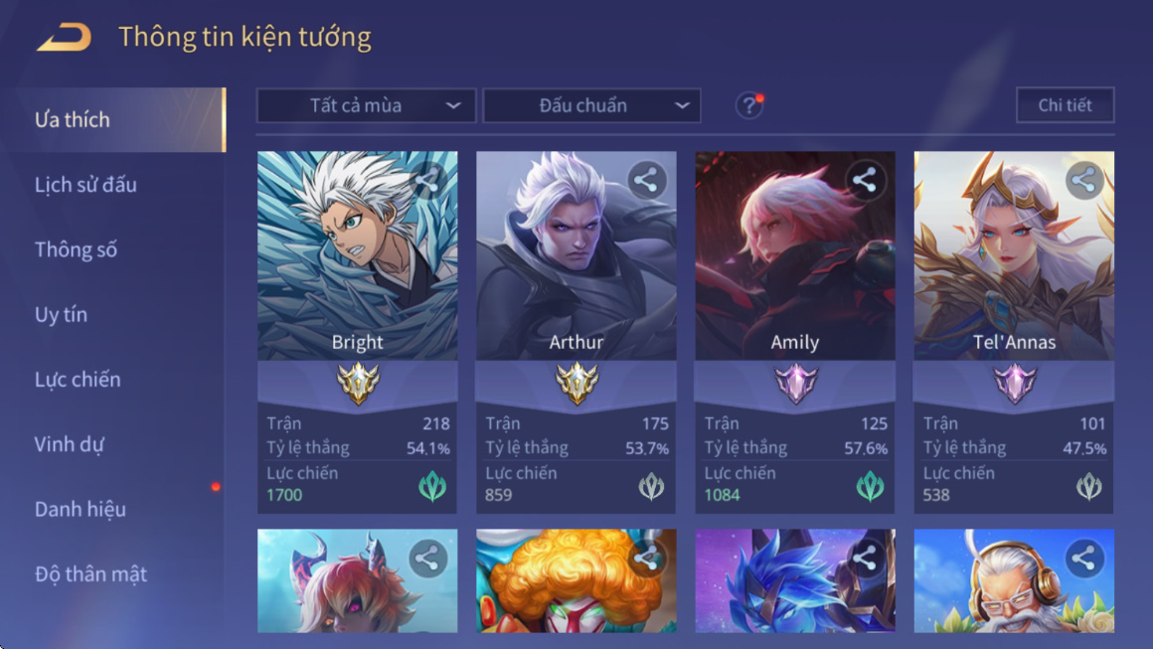Share the headphone old man hero card
1153x649 pixels.
pos(1083,559)
